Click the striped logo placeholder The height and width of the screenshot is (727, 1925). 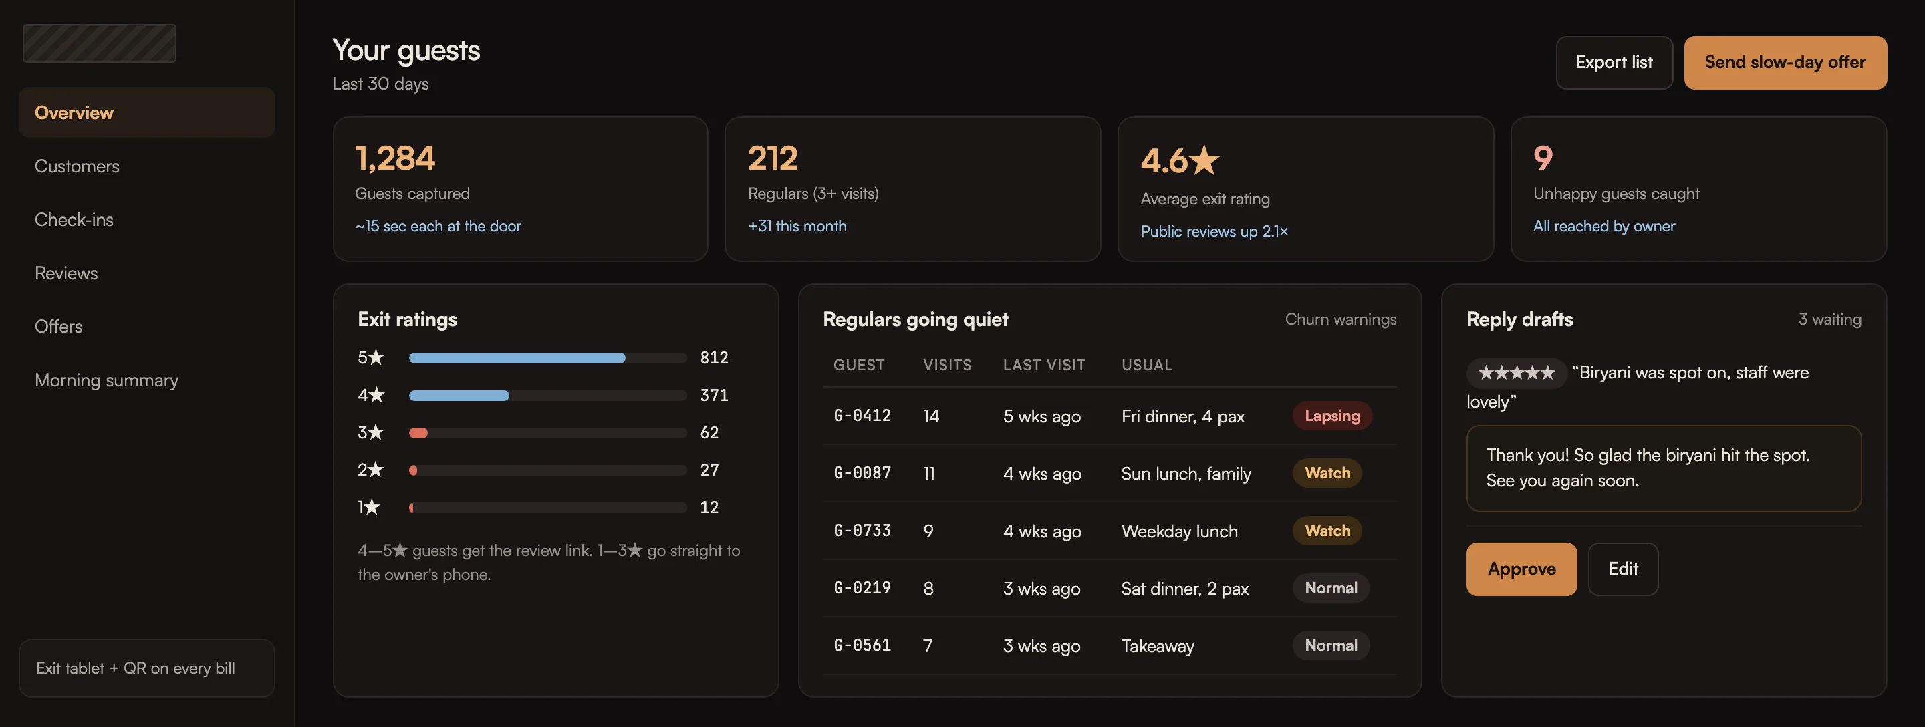point(100,43)
